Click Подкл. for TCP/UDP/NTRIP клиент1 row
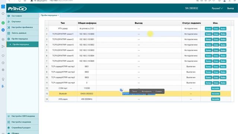 point(208,34)
